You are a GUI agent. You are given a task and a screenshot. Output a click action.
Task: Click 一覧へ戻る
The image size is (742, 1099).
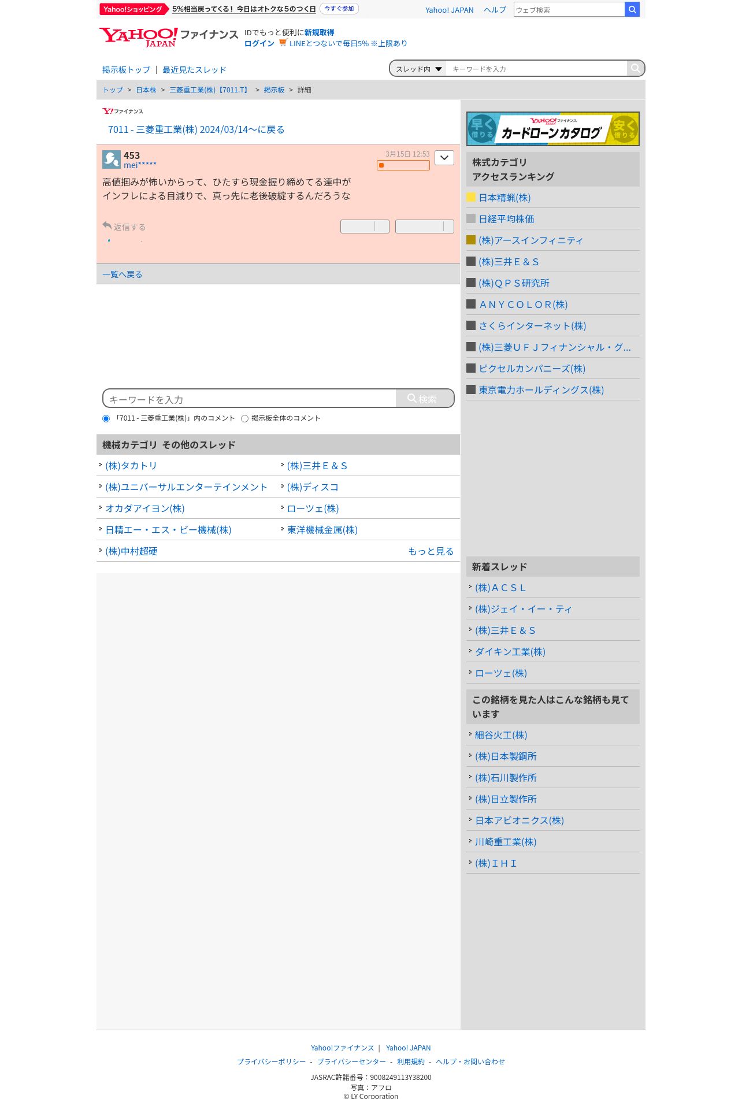(x=122, y=274)
